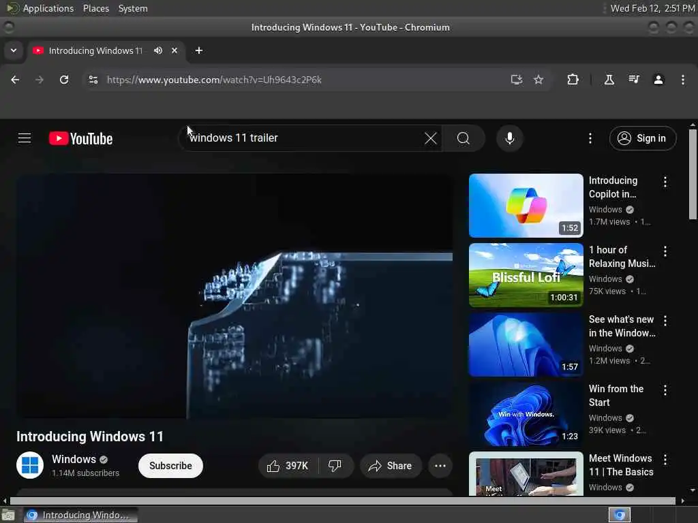Image resolution: width=698 pixels, height=523 pixels.
Task: Open options for 1 hour of Relaxing Music video
Action: [x=665, y=251]
